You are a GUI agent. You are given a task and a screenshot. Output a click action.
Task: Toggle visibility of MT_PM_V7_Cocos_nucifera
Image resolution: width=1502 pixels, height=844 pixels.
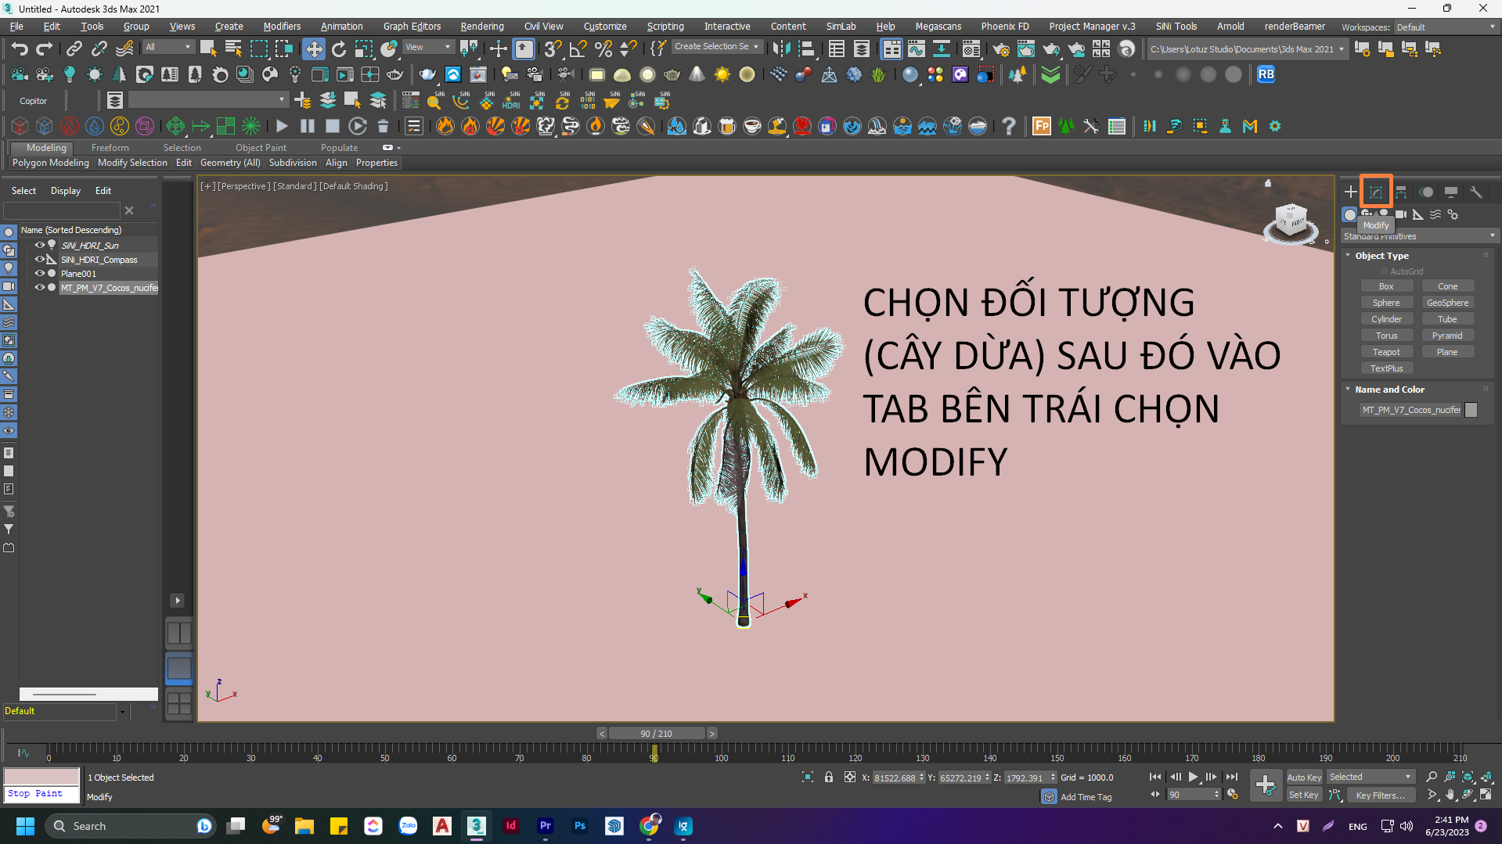(39, 287)
